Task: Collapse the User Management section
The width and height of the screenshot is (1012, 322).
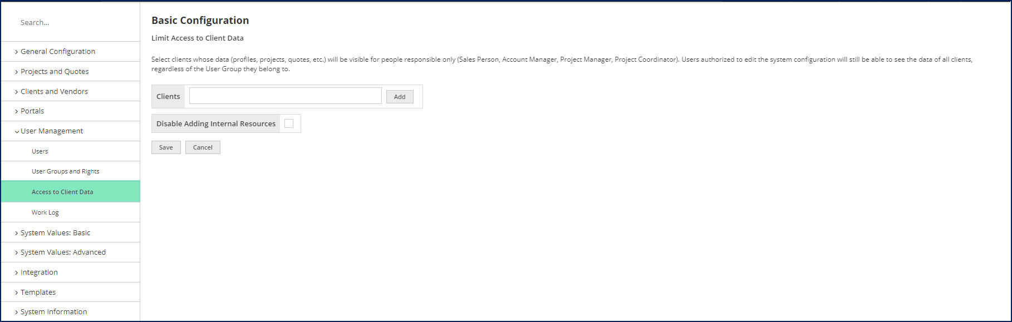Action: [70, 131]
